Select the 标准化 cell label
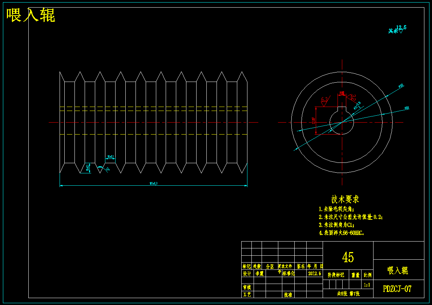This screenshot has height=305, width=432. coord(288,274)
